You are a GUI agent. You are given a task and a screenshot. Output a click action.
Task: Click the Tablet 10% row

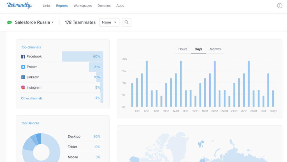(84, 147)
